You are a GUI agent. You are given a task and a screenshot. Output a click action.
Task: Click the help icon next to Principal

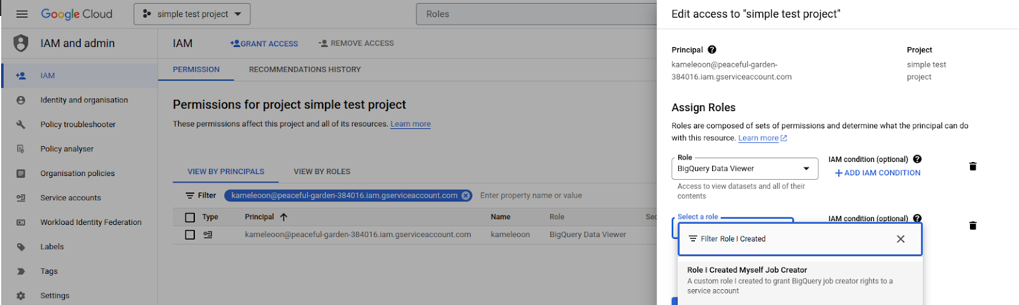712,50
